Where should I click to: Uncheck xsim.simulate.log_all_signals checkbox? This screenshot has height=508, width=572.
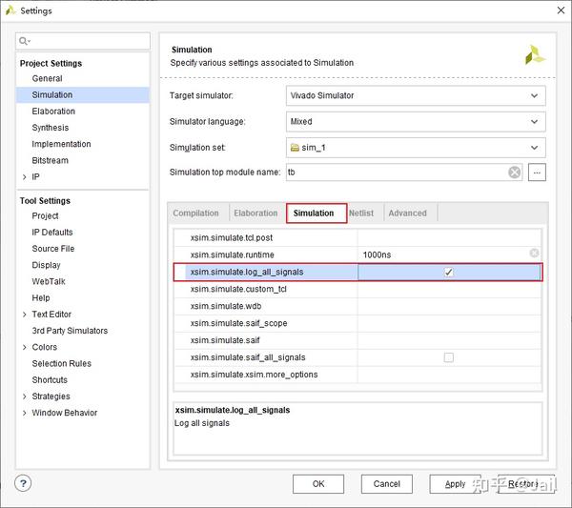(449, 272)
